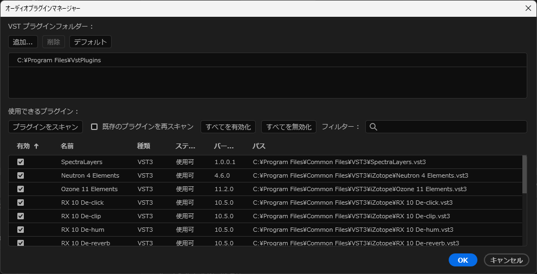Click すべてを無効化 to disable all
This screenshot has width=537, height=274.
pos(289,127)
